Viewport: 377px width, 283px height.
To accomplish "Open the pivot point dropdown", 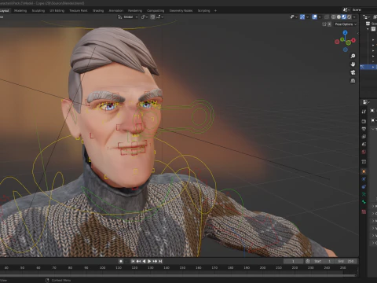I will 145,17.
